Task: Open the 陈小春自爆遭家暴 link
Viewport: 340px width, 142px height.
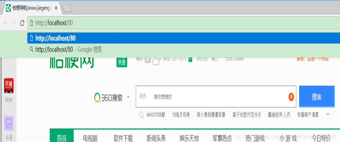Action: point(211,115)
